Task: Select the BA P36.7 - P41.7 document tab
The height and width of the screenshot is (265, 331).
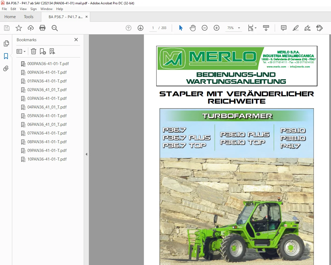Action: [65, 17]
